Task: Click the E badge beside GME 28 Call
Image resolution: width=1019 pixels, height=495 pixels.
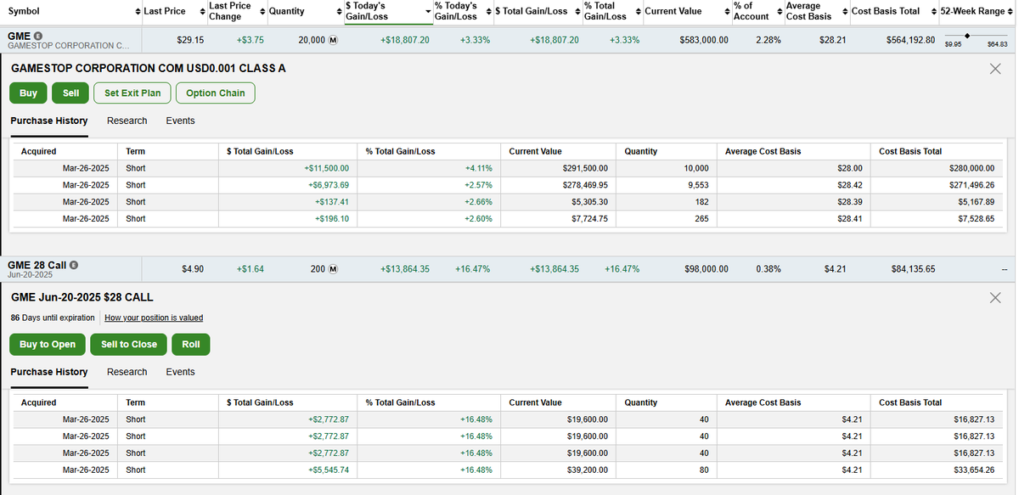Action: (74, 265)
